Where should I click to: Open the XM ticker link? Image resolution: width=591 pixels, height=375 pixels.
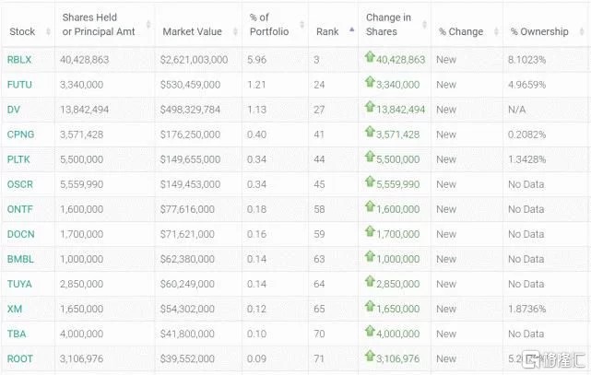14,309
